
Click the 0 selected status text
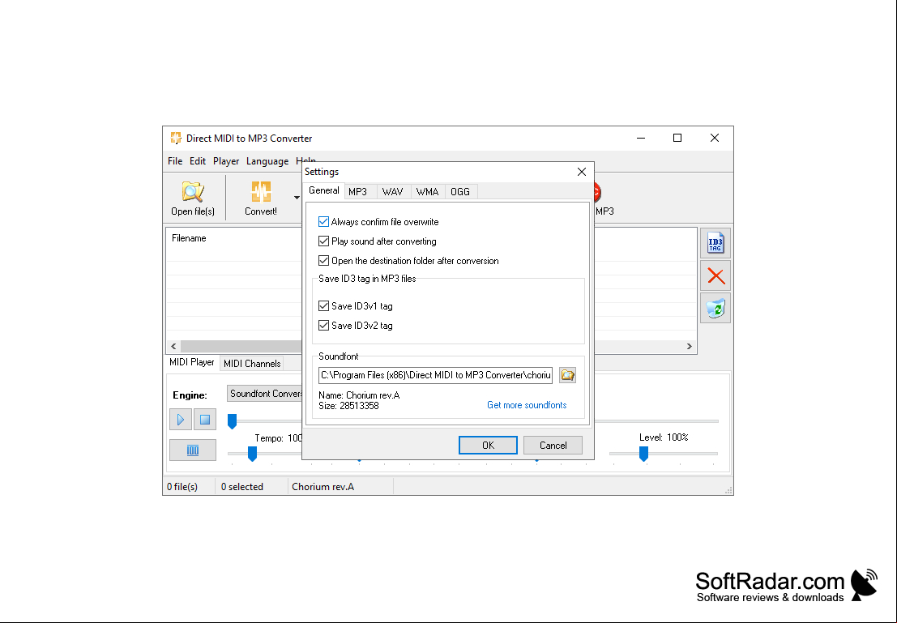click(x=242, y=487)
